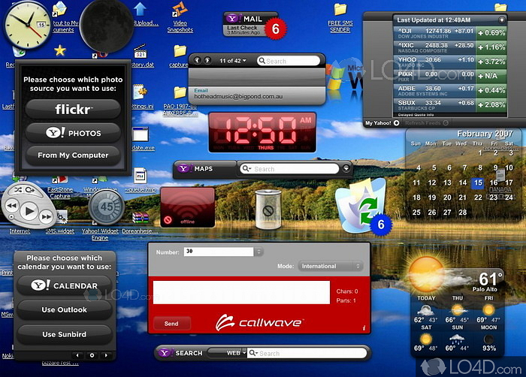This screenshot has width=526, height=377.
Task: Click the callwave Number input field
Action: pyautogui.click(x=219, y=252)
